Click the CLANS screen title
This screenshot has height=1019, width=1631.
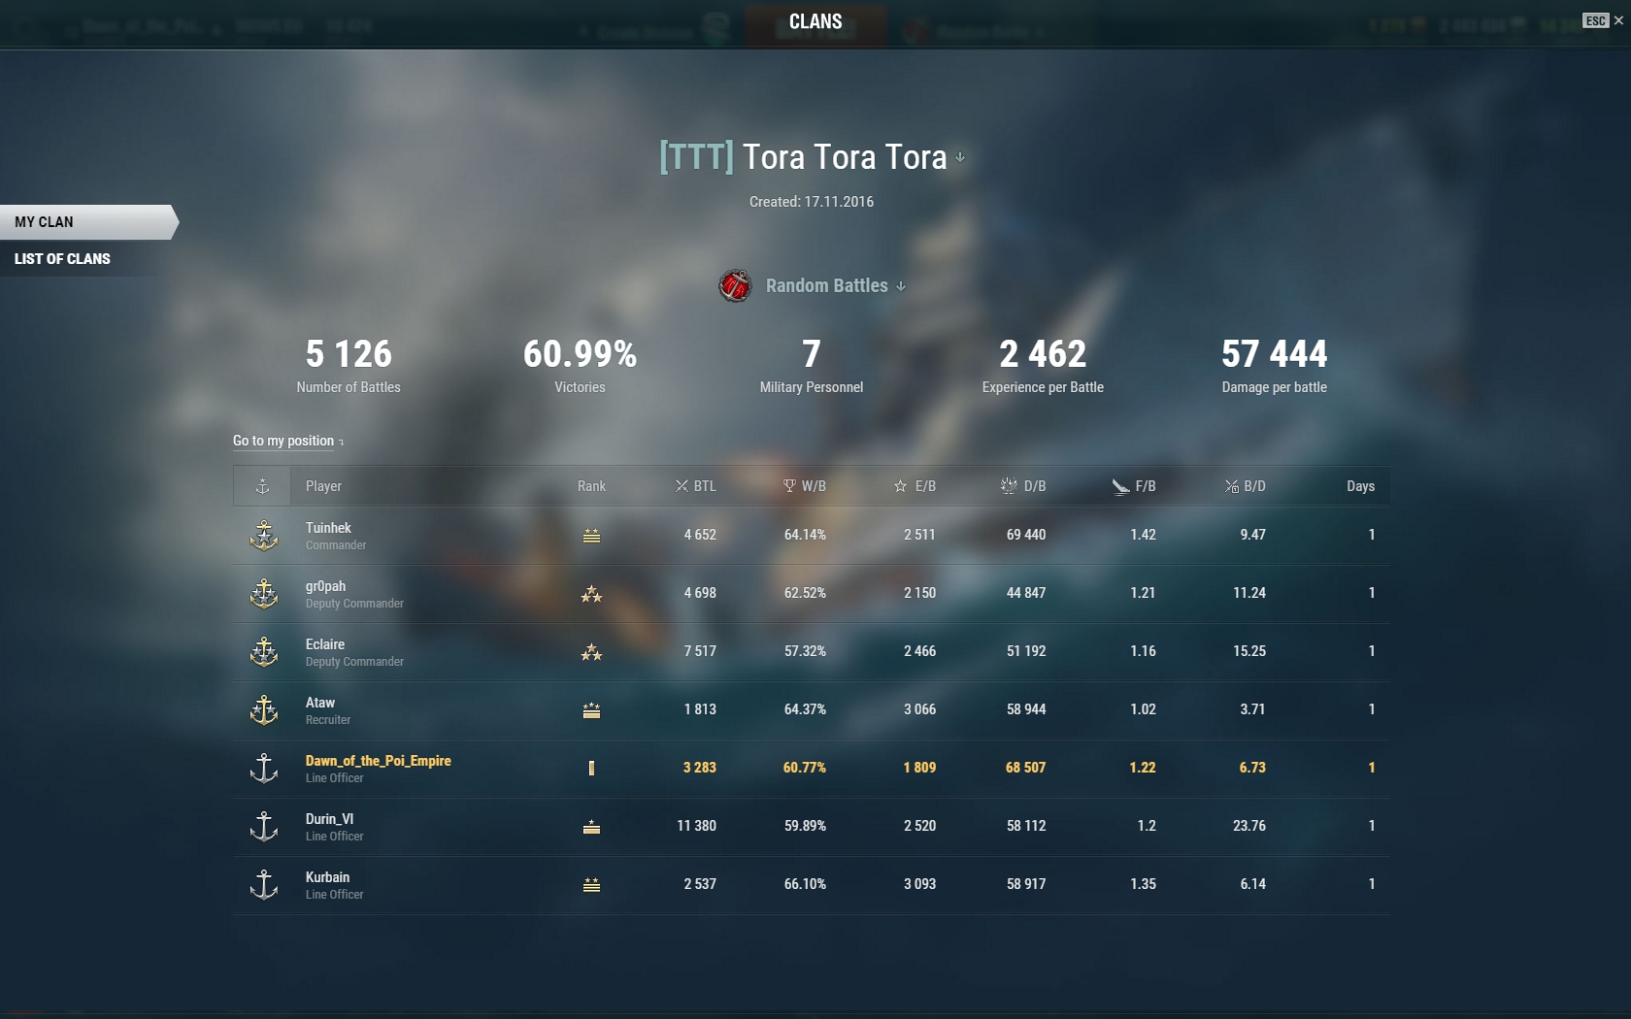click(x=815, y=22)
